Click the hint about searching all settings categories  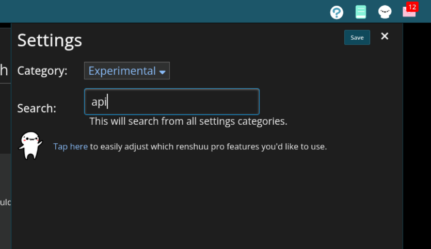coord(188,121)
